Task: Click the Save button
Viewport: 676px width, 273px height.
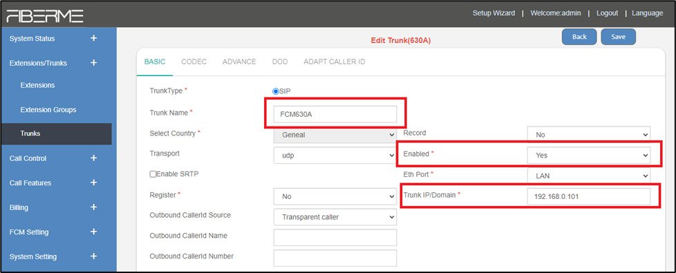Action: point(618,37)
